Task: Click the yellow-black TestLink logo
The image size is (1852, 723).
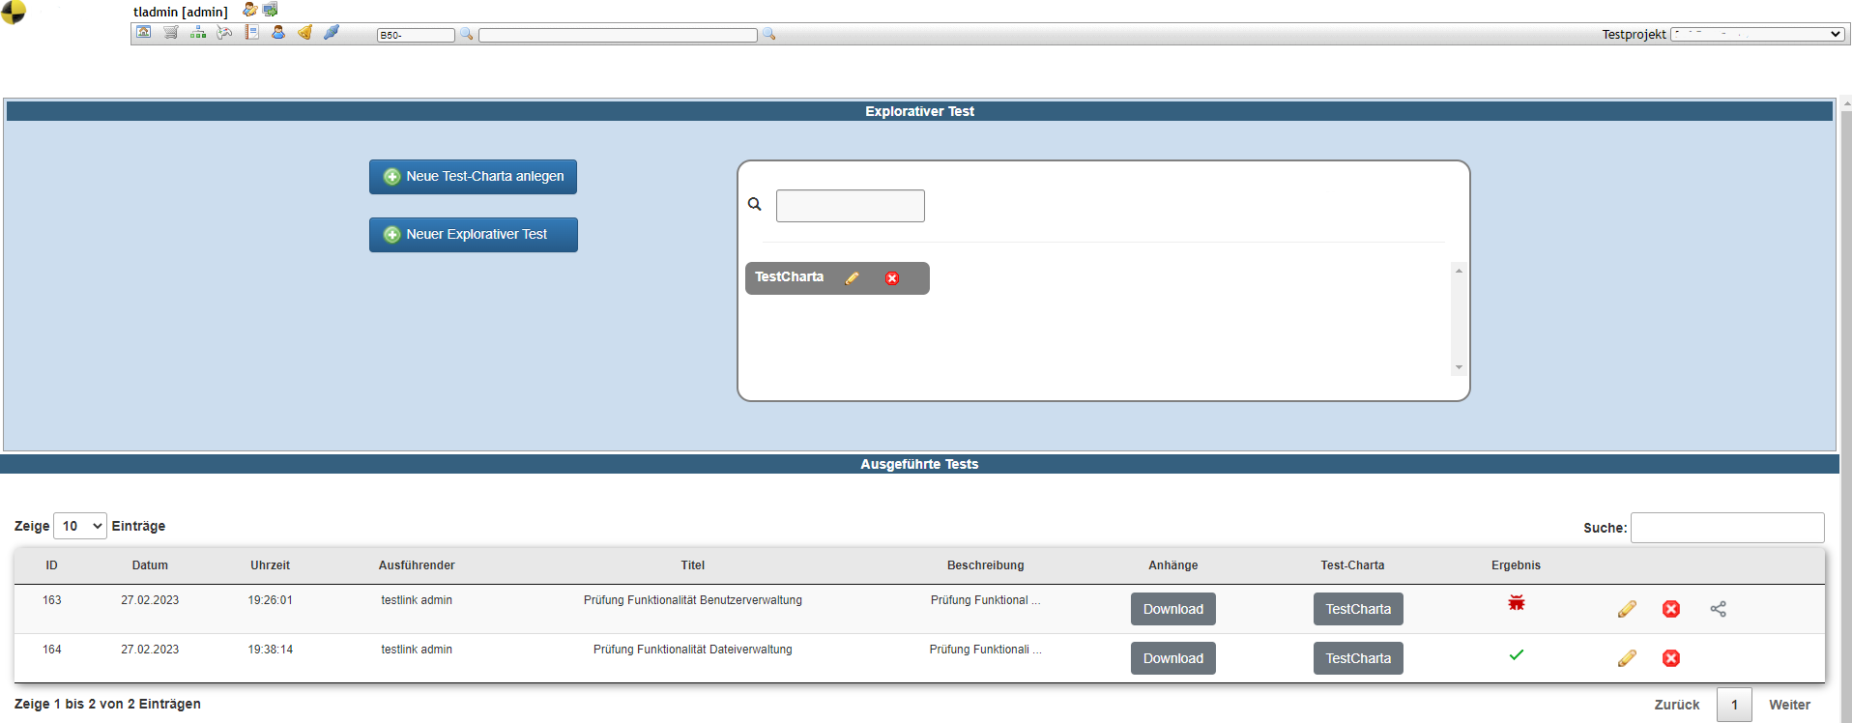Action: pos(14,12)
